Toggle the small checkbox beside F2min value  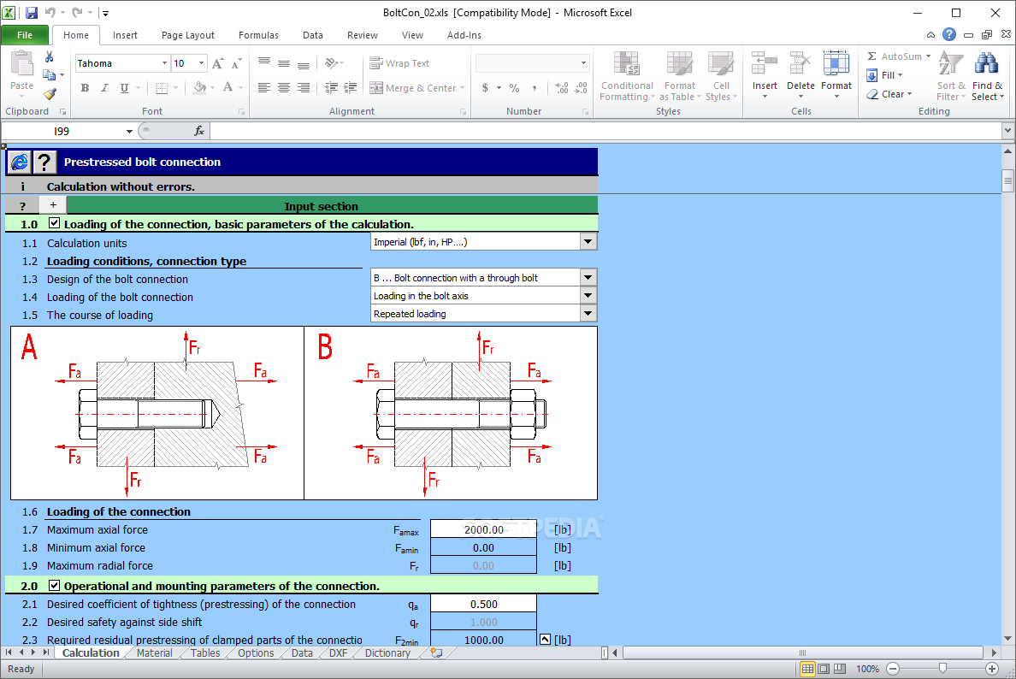point(545,640)
